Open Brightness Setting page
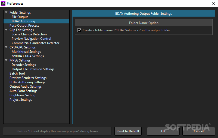218x138 pixels. pyautogui.click(x=22, y=95)
